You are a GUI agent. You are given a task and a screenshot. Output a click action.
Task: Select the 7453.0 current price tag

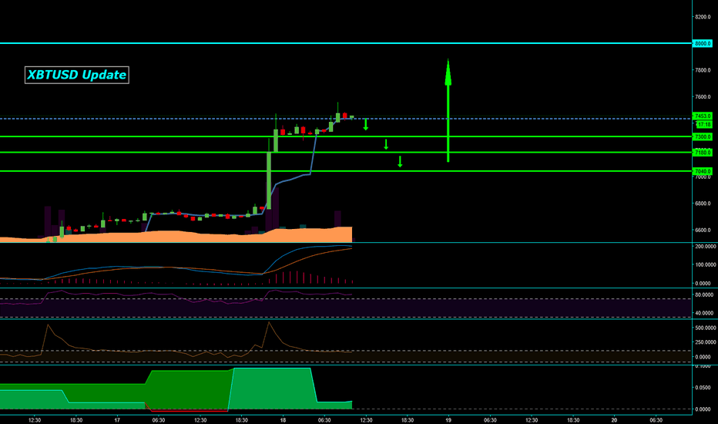click(703, 116)
